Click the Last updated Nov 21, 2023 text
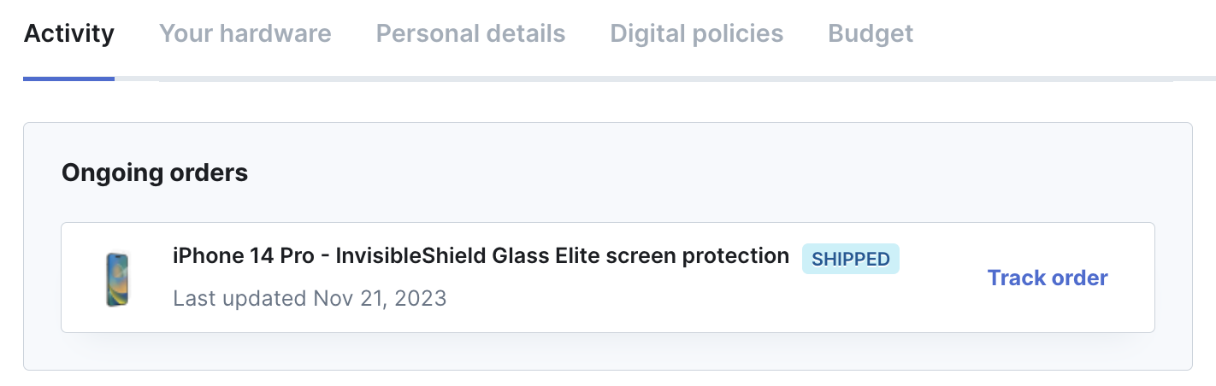This screenshot has height=386, width=1216. (x=310, y=298)
